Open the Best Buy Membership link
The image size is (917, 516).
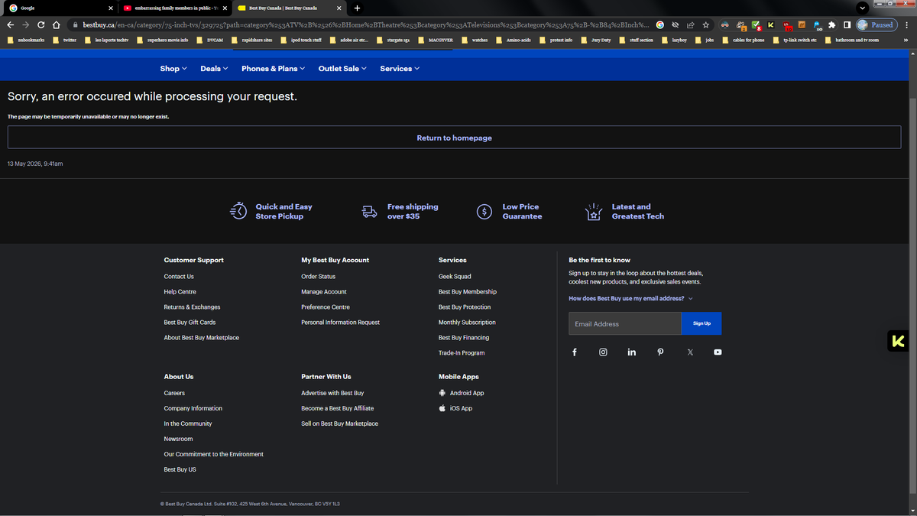[x=468, y=292]
